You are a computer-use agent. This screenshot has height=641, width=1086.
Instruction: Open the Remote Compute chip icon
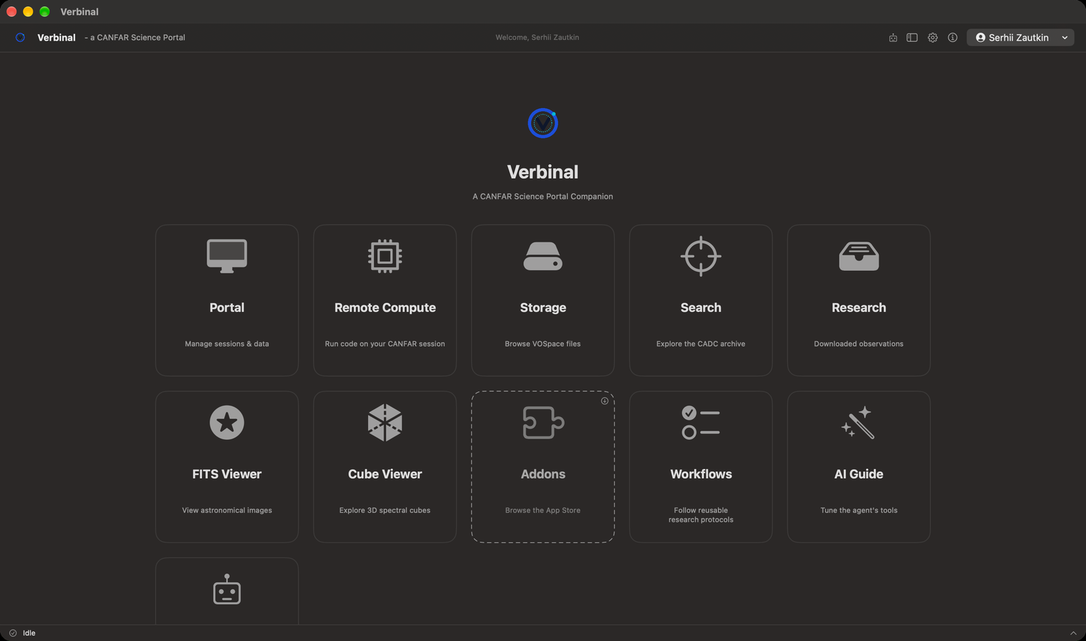(385, 257)
